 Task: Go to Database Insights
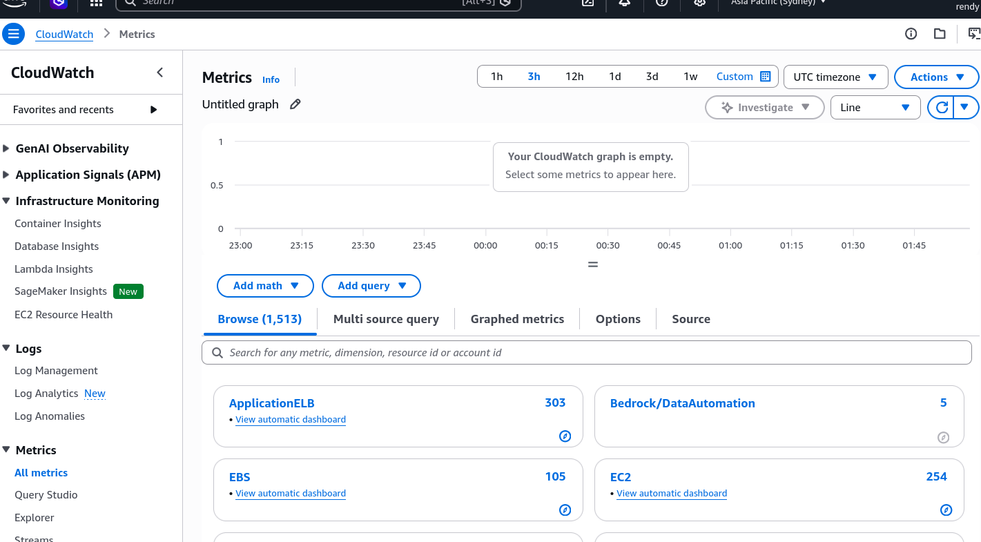[x=57, y=246]
